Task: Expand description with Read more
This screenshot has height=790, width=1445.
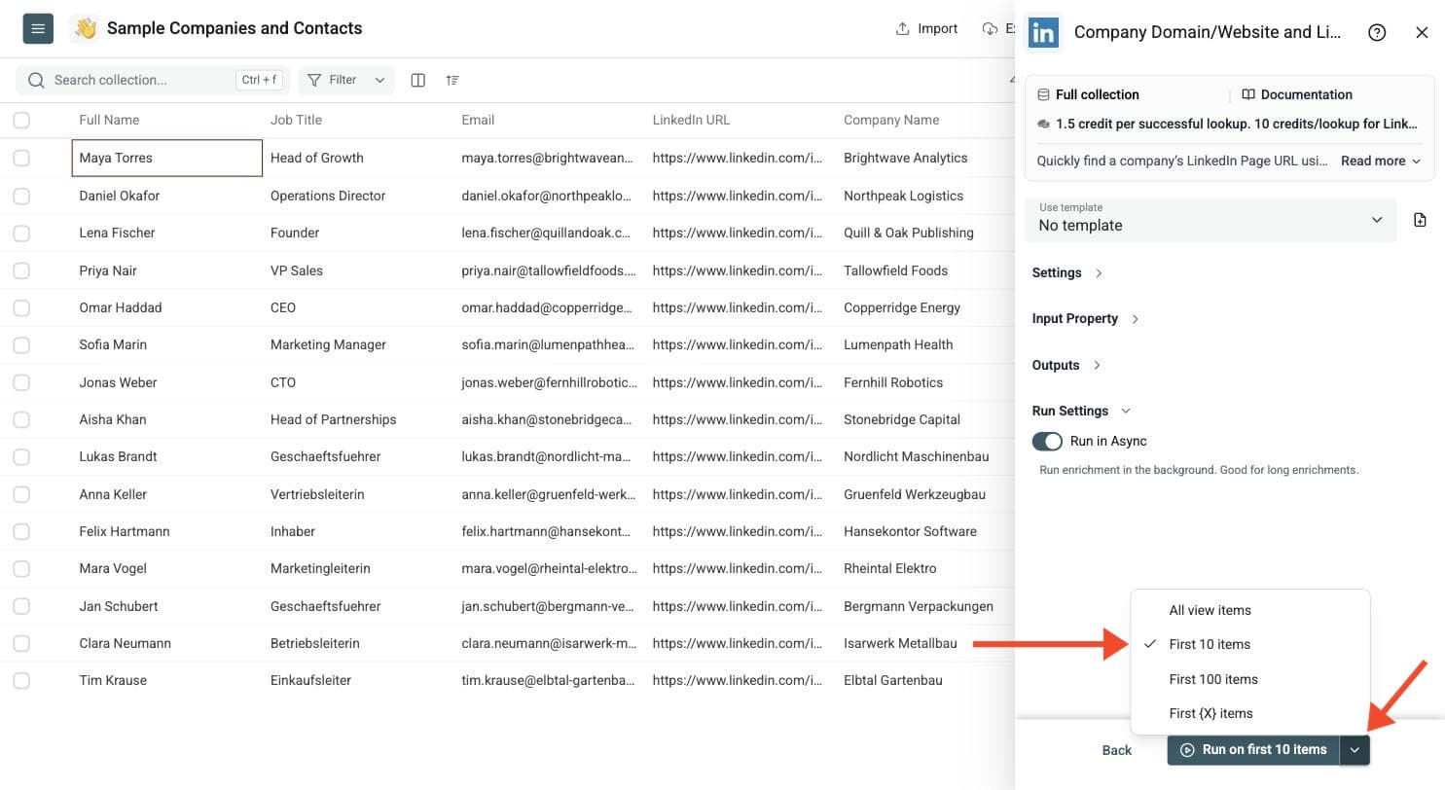Action: click(x=1381, y=161)
